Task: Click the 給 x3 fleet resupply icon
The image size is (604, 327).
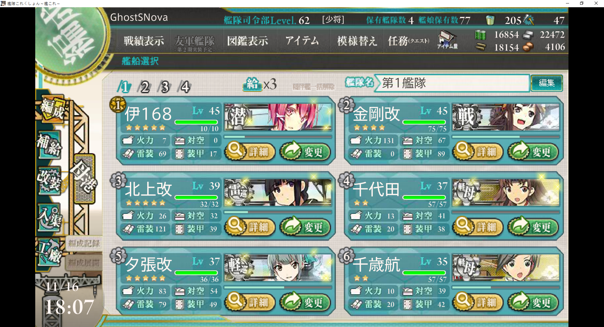Action: (x=260, y=84)
